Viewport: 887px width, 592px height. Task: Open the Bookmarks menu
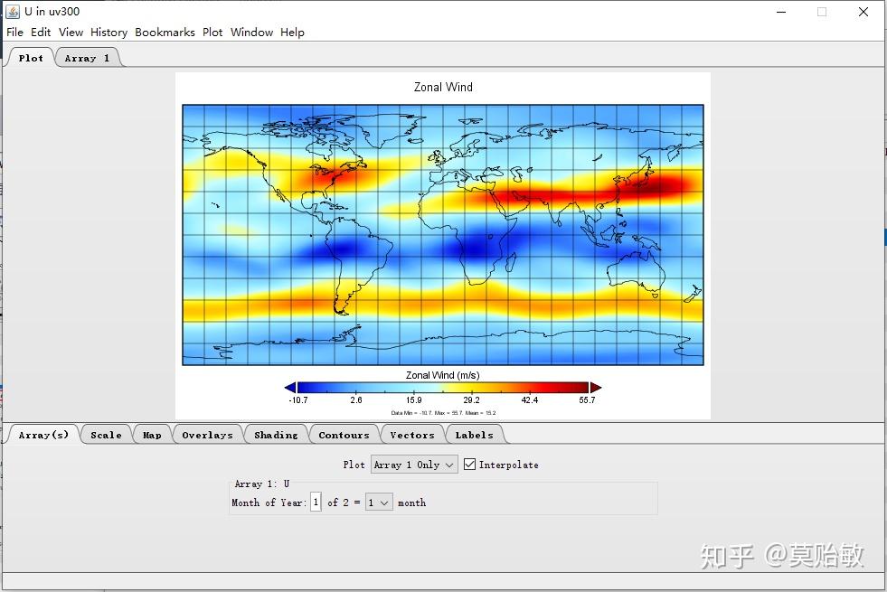[165, 33]
